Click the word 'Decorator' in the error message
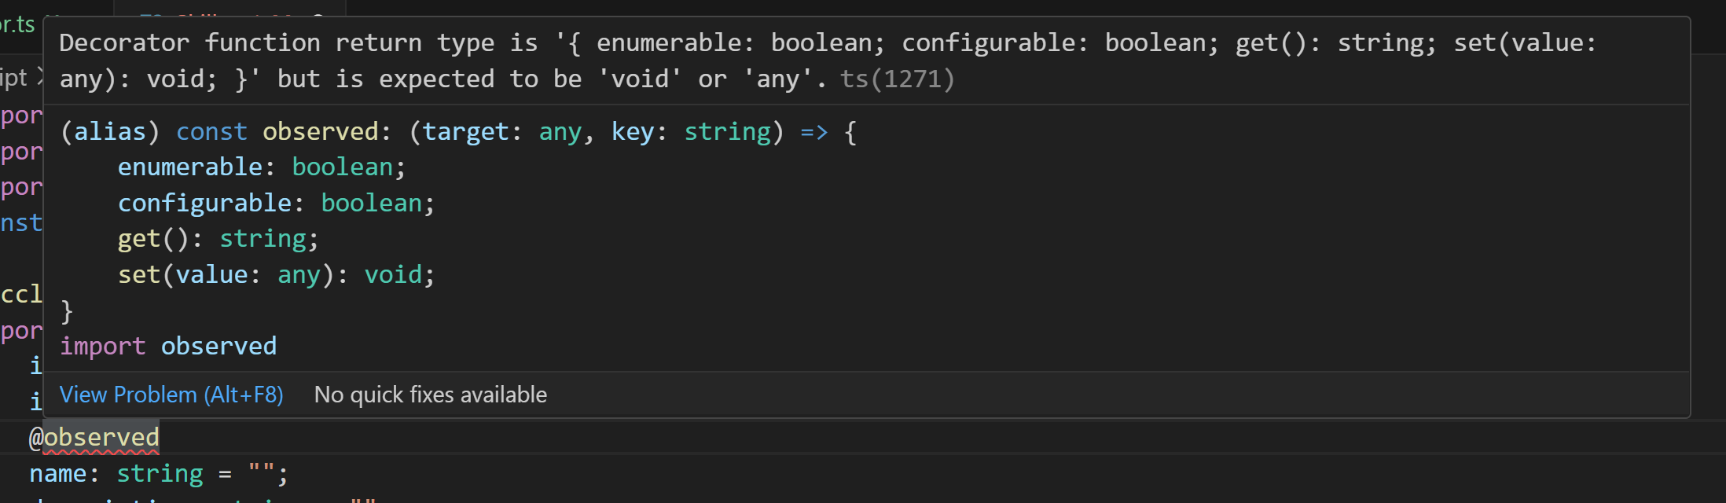The height and width of the screenshot is (503, 1726). point(124,43)
